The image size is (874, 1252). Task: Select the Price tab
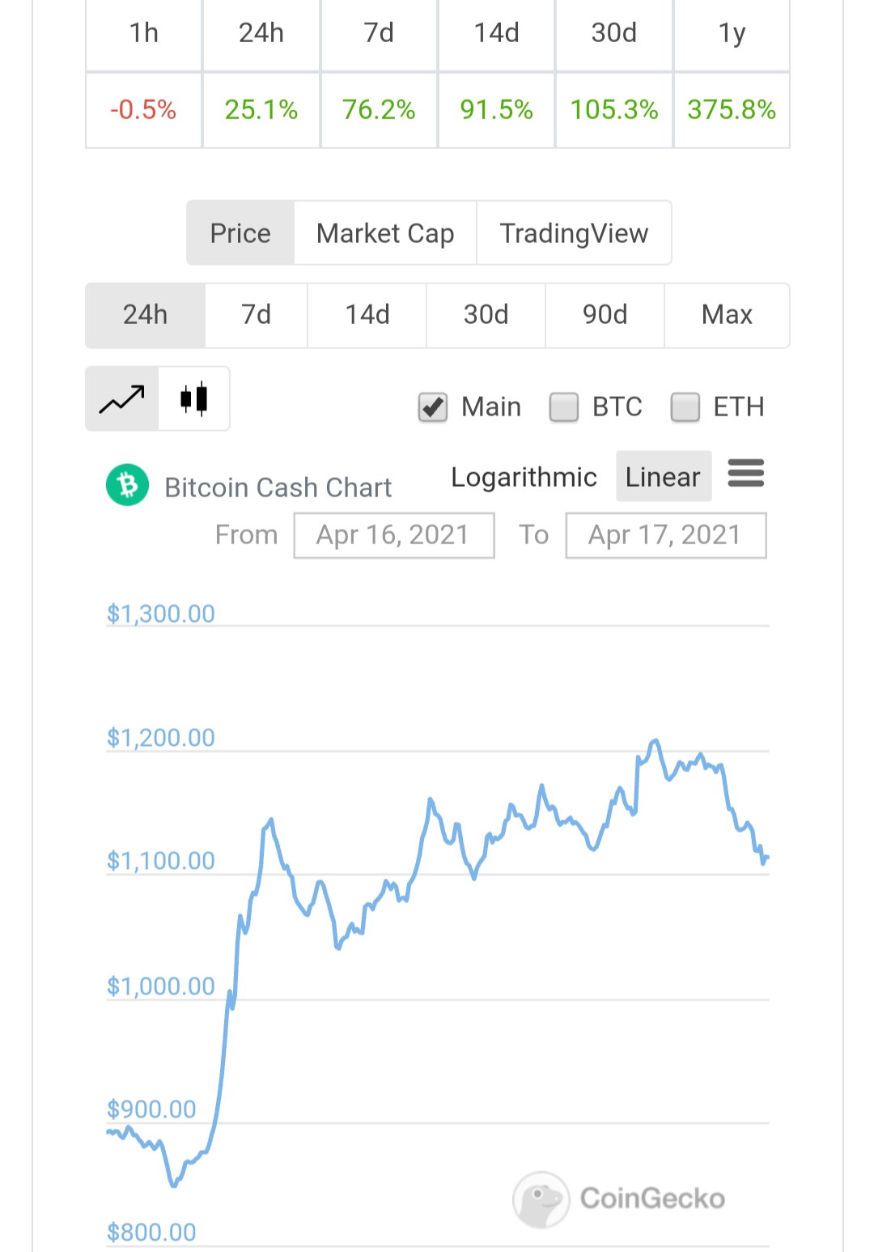pos(240,233)
